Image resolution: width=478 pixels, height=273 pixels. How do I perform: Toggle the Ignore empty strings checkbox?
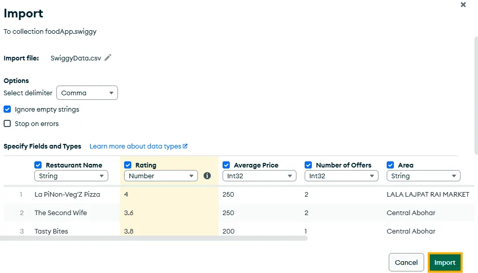point(7,109)
